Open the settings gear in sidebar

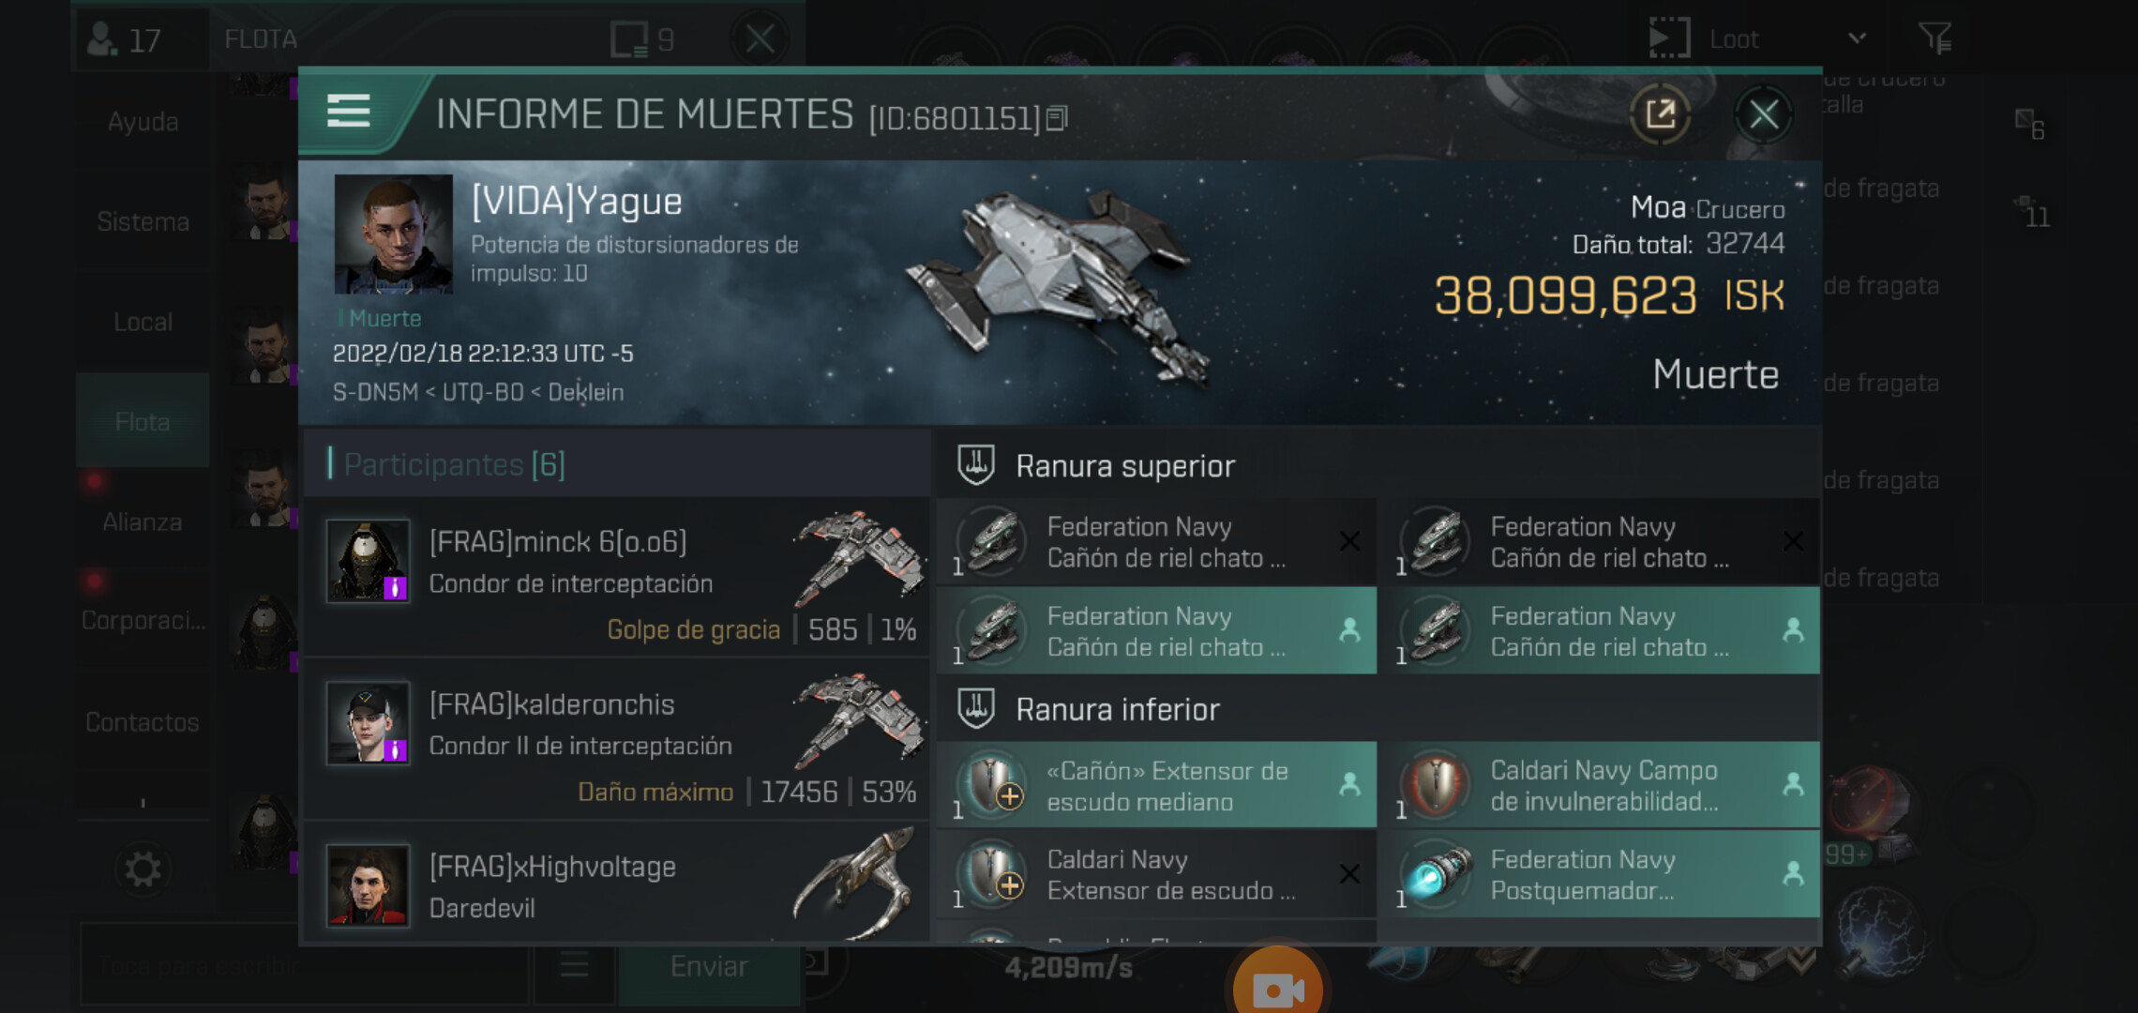pos(143,869)
